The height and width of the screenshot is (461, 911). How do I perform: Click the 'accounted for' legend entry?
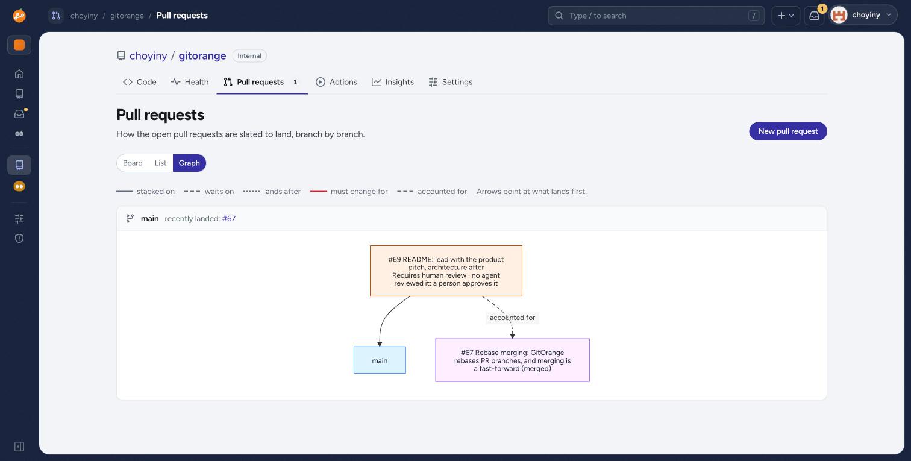pyautogui.click(x=432, y=192)
